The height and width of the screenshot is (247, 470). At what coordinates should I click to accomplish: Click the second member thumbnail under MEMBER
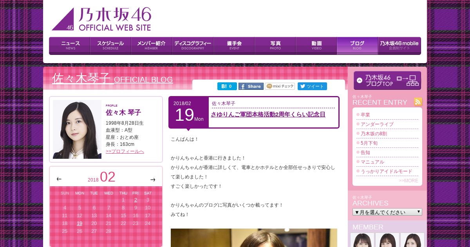(387, 240)
